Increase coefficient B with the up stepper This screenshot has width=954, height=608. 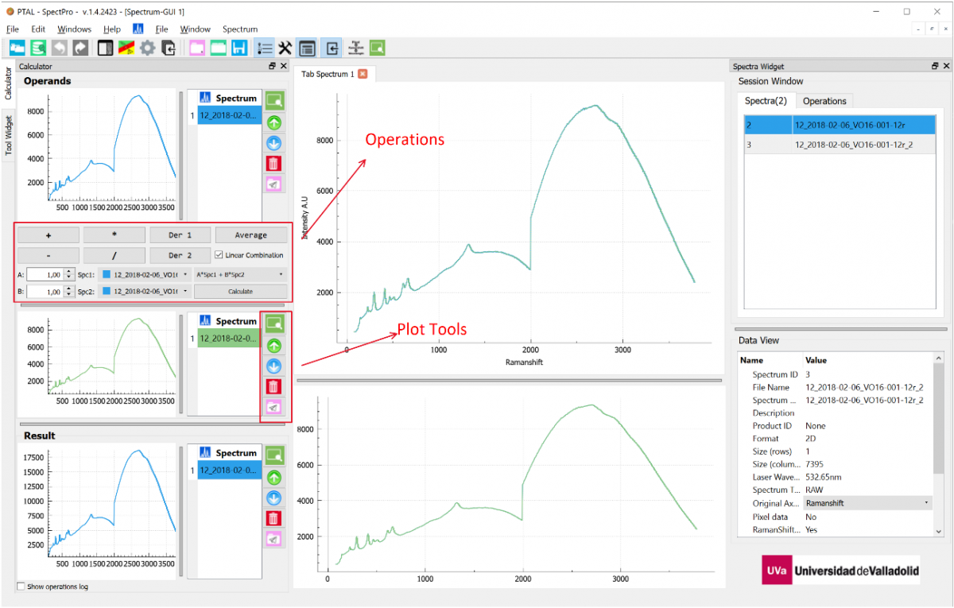(69, 289)
